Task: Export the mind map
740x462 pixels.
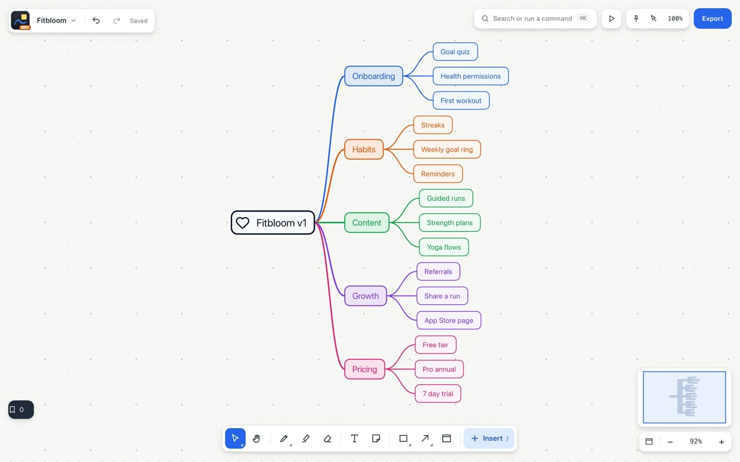Action: pyautogui.click(x=713, y=18)
